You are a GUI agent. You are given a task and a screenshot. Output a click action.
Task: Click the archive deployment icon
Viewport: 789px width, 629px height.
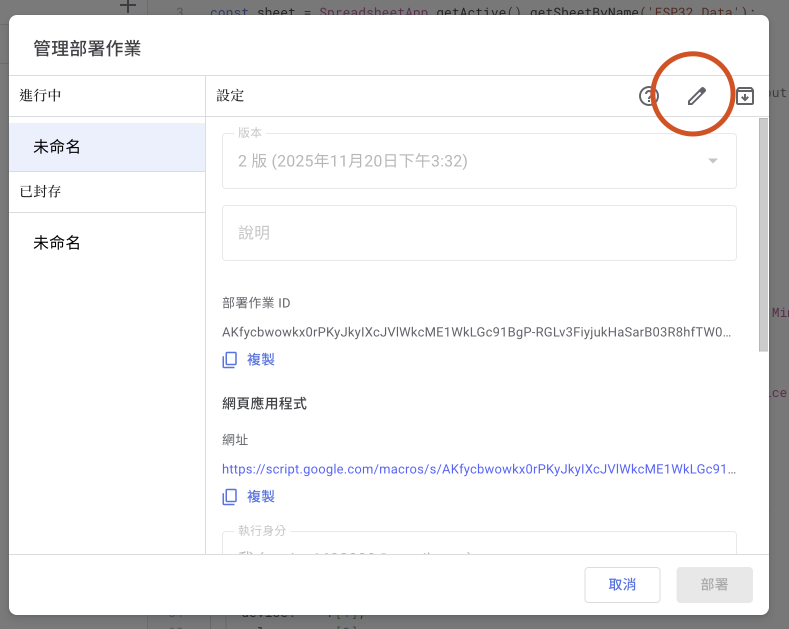point(744,95)
